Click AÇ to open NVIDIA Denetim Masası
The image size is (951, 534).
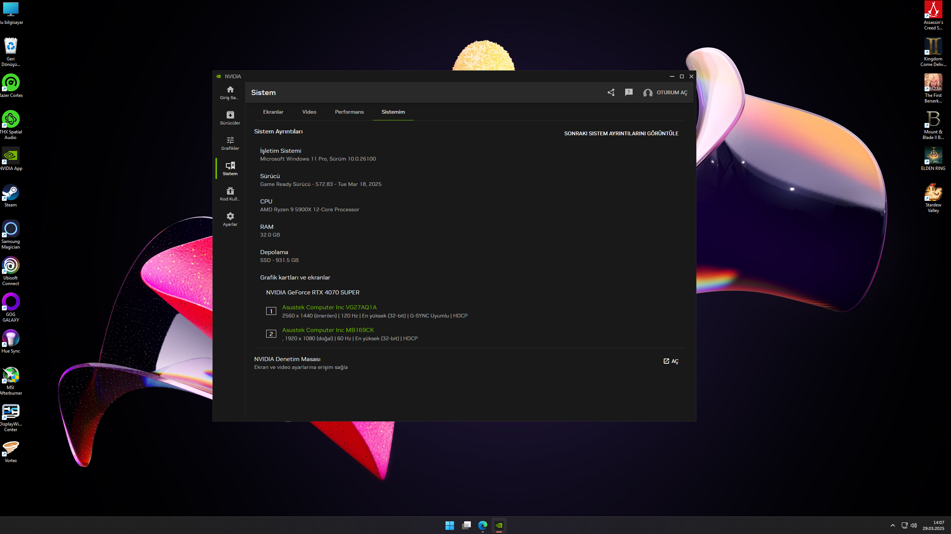point(671,361)
